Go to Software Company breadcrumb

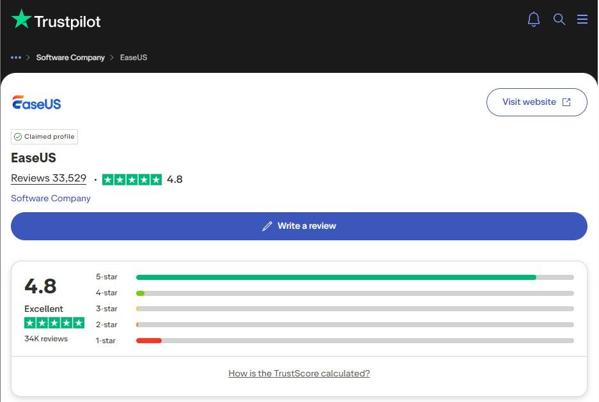coord(70,58)
